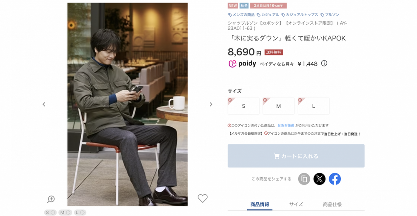Viewport: 417px width, 216px height.
Task: Click the magnifier zoom icon below photo
Action: pos(51,199)
